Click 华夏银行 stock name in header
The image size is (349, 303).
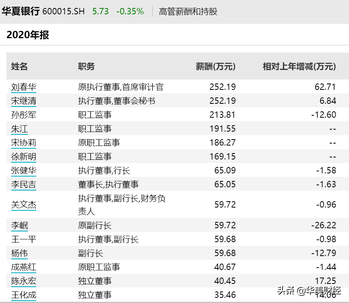(x=21, y=11)
